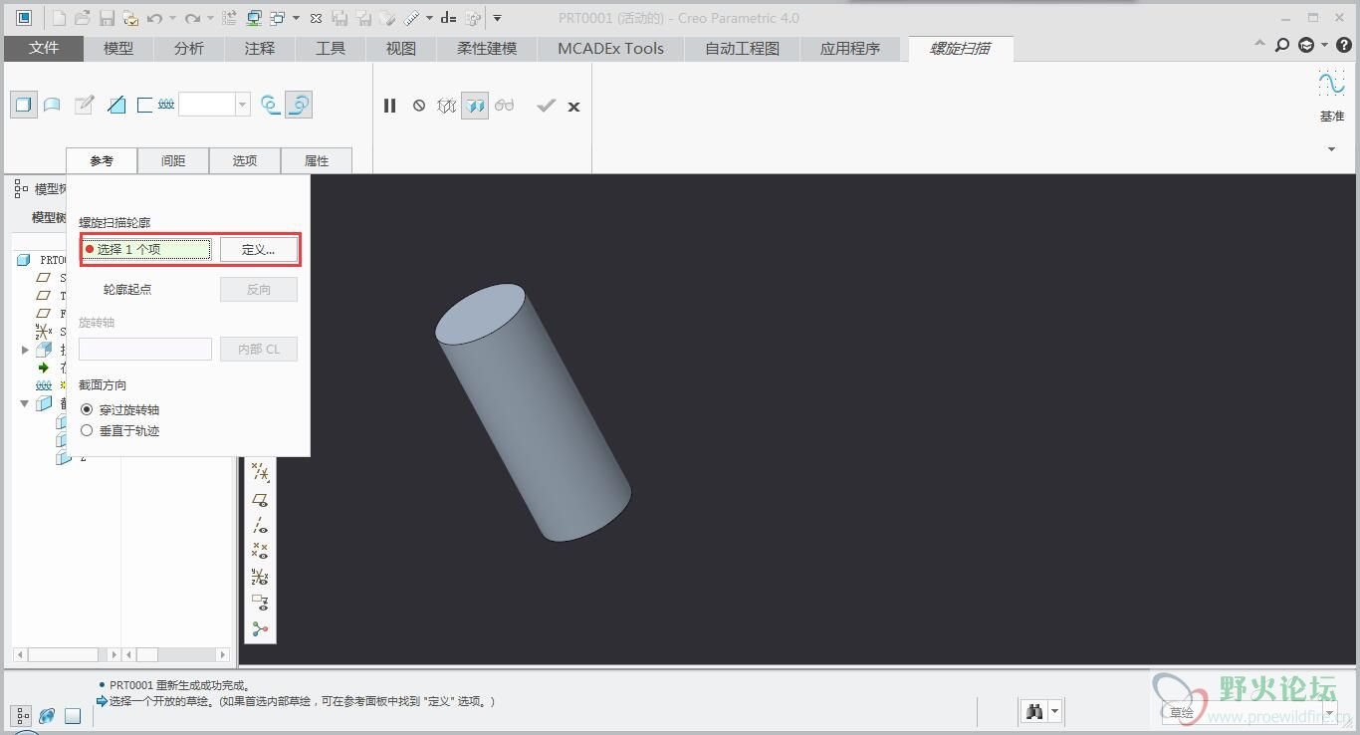This screenshot has width=1360, height=735.
Task: Open the measure ruler dropdown arrow
Action: click(430, 18)
